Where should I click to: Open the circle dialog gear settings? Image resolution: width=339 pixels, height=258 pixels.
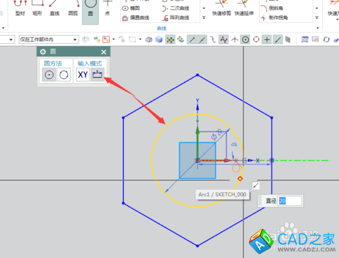tap(43, 52)
